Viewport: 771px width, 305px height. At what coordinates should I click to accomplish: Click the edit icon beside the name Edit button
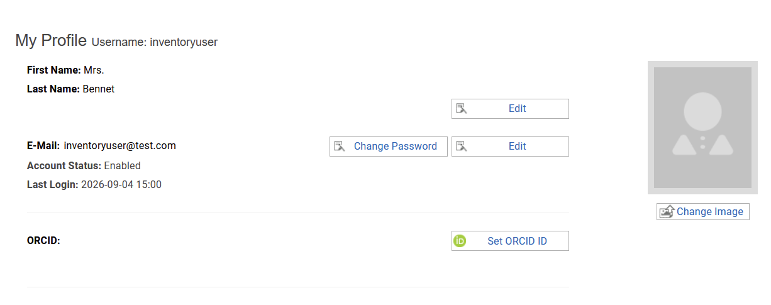tap(462, 109)
